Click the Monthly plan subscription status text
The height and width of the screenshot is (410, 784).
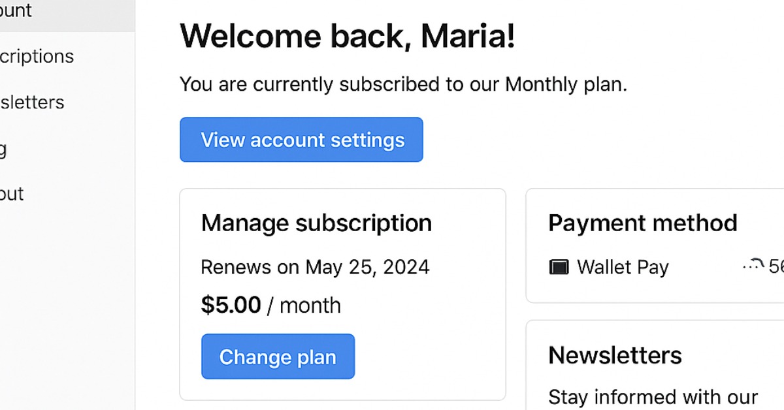pyautogui.click(x=403, y=84)
